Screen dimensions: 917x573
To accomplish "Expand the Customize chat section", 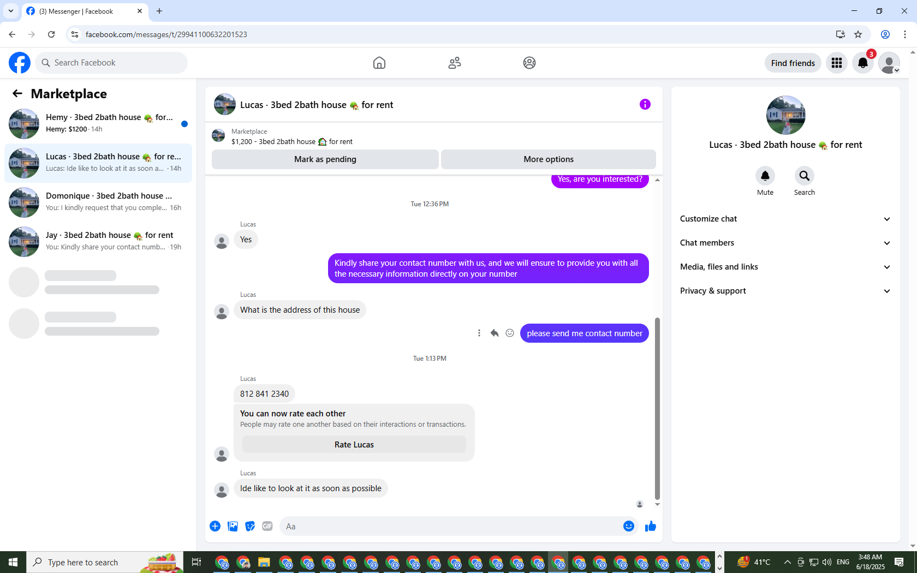I will point(785,219).
